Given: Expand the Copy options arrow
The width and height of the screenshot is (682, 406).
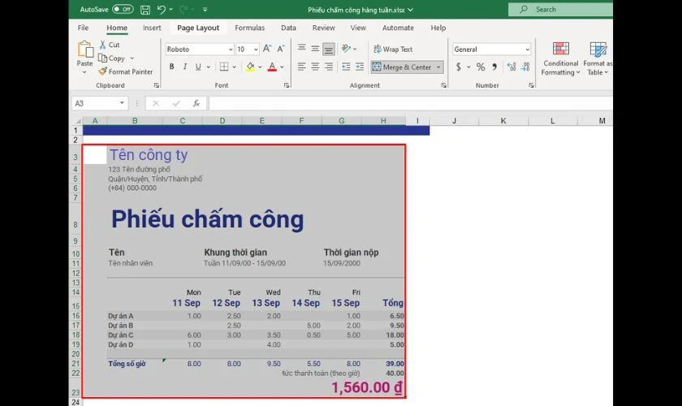Looking at the screenshot, I should point(132,58).
